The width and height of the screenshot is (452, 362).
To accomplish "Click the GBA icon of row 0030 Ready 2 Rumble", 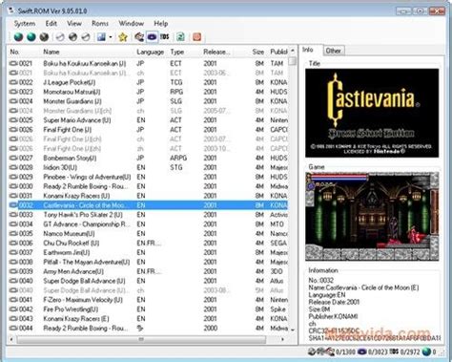I will [x=13, y=186].
